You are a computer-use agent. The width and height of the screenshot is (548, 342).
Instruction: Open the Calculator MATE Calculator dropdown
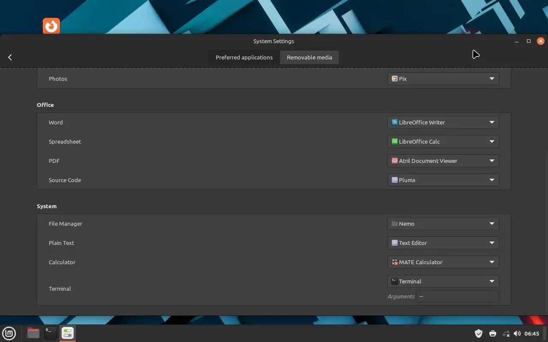point(443,262)
